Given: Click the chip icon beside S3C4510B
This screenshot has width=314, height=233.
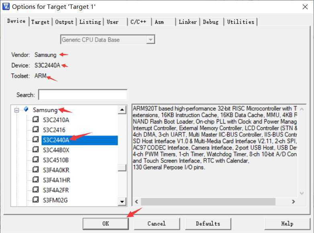Looking at the screenshot, I should pos(36,160).
